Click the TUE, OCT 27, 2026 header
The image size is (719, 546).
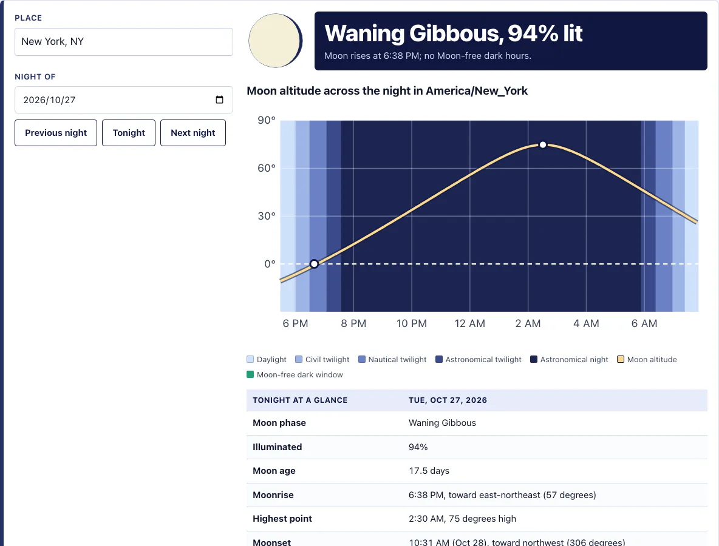[448, 400]
